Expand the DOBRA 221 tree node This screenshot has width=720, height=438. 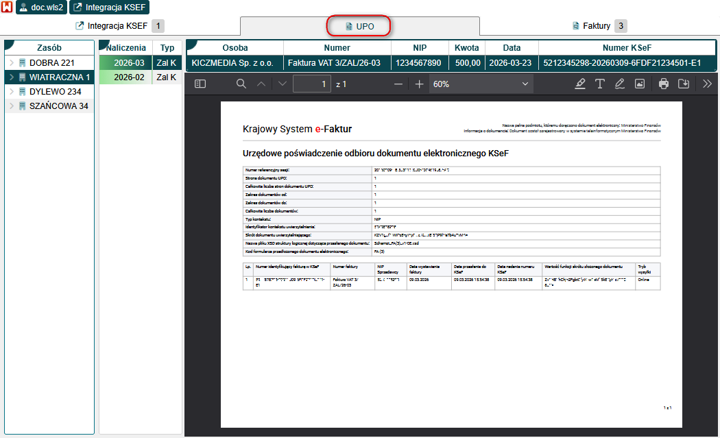pos(12,63)
